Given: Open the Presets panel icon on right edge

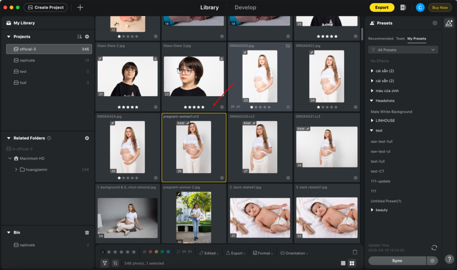Looking at the screenshot, I should (449, 23).
